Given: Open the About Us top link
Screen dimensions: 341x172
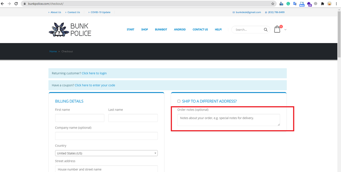Looking at the screenshot, I should click(56, 12).
